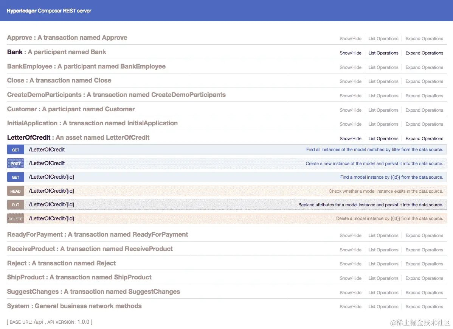Image resolution: width=453 pixels, height=329 pixels.
Task: Expand the CreateDemoParticipants heading
Action: click(x=116, y=95)
